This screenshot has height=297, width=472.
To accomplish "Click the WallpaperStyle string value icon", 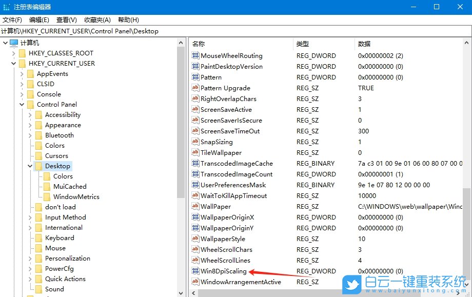I will [195, 239].
